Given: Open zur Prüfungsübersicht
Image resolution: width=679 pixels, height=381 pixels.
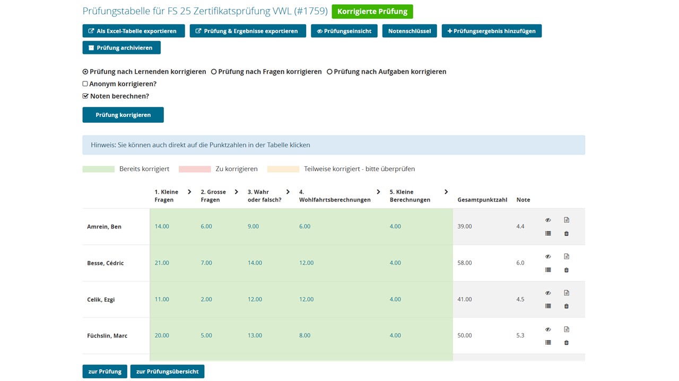Looking at the screenshot, I should pyautogui.click(x=167, y=371).
